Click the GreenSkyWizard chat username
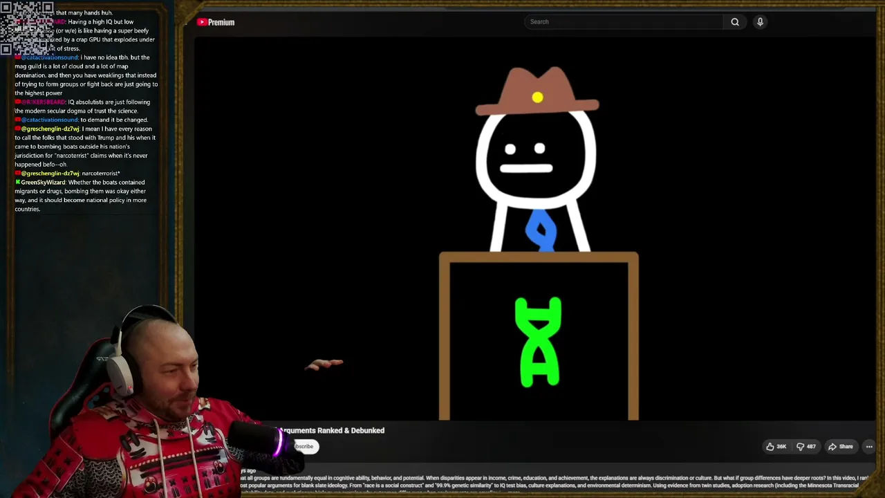Viewport: 885px width, 498px height. click(43, 183)
